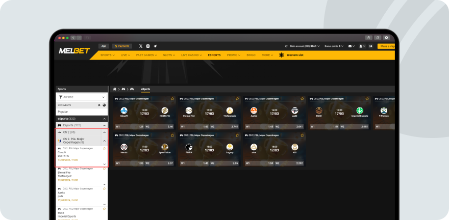The width and height of the screenshot is (449, 220).
Task: Click the browser back arrow
Action: [x=73, y=38]
